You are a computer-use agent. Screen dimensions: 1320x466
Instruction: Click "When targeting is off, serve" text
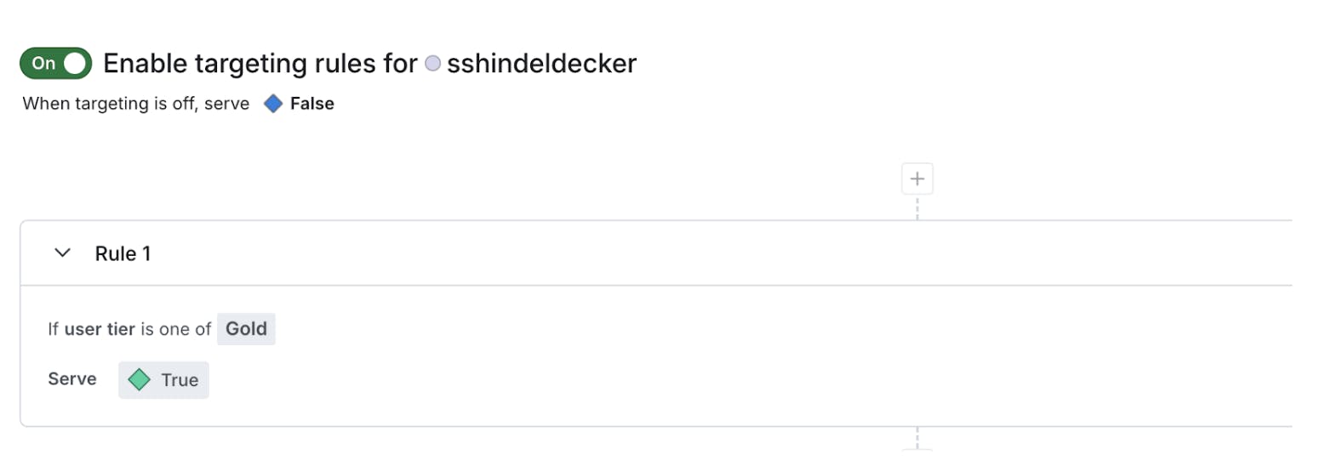coord(136,104)
